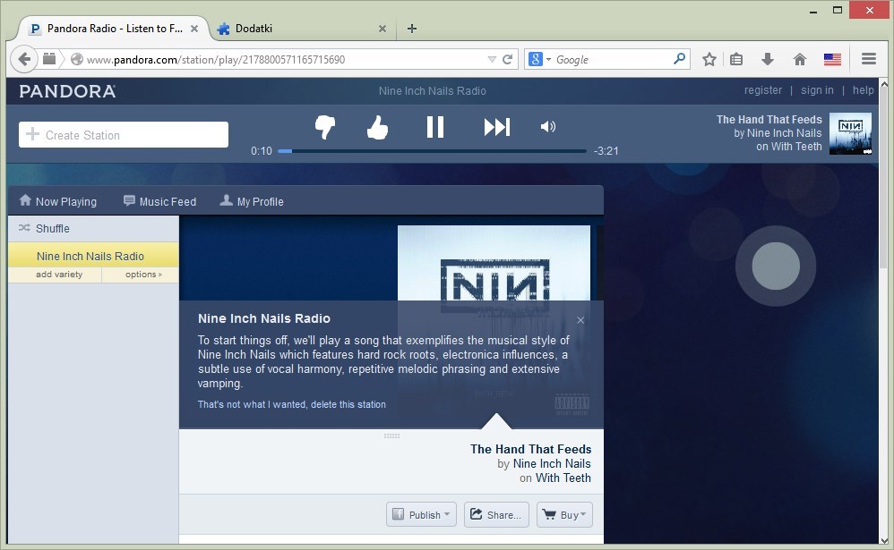The image size is (894, 550).
Task: Expand the station options menu
Action: point(143,275)
